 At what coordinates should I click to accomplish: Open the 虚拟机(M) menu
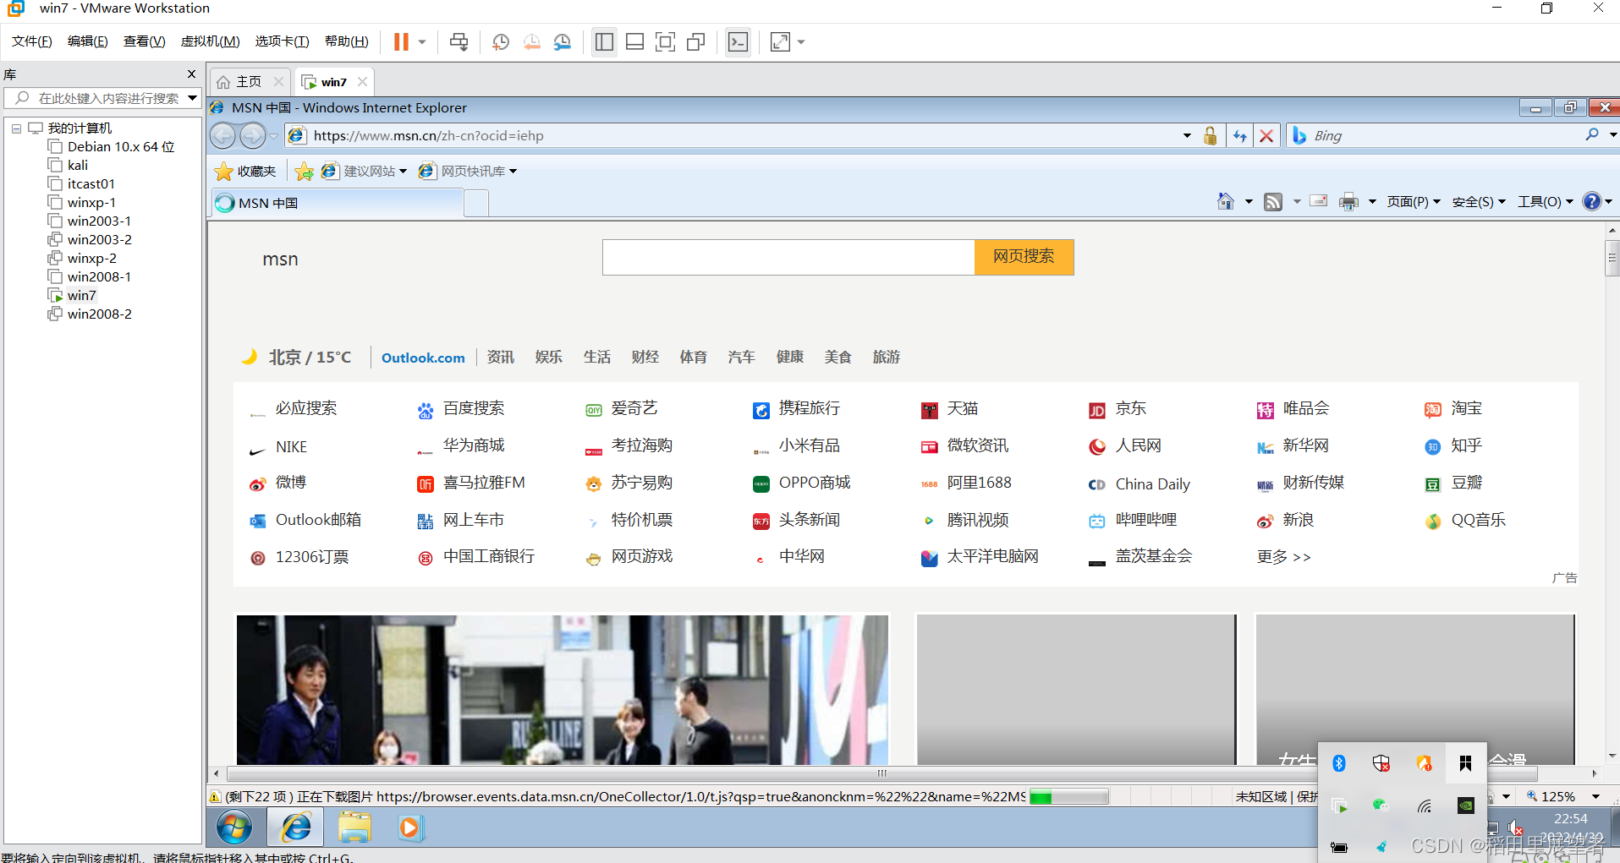210,41
